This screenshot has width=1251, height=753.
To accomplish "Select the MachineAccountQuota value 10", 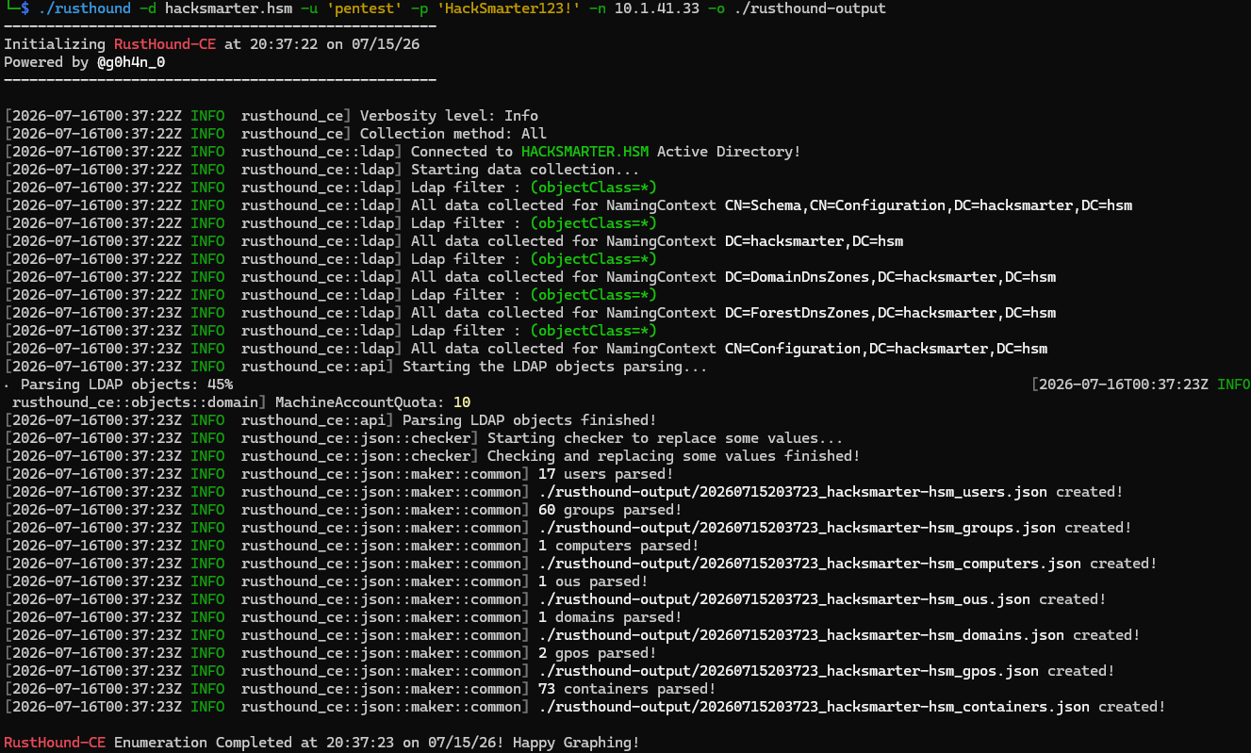I will pyautogui.click(x=461, y=402).
